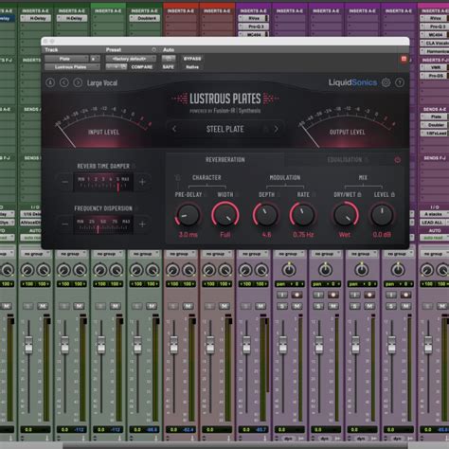Click the mix Level knob
This screenshot has width=449, height=449.
click(382, 215)
